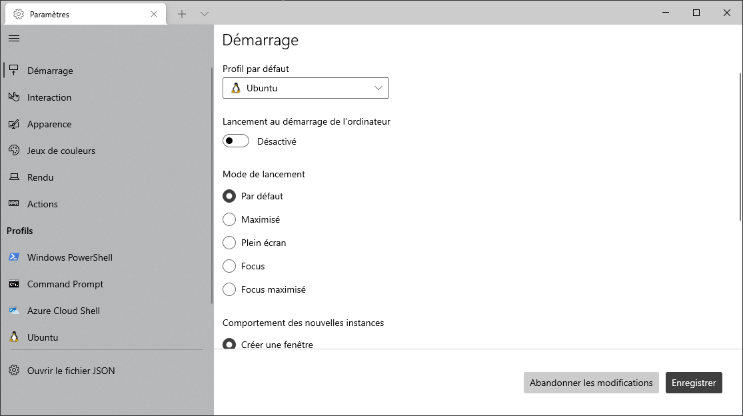Screen dimensions: 743x416
Task: Click Abandonner les modifications button
Action: (591, 383)
